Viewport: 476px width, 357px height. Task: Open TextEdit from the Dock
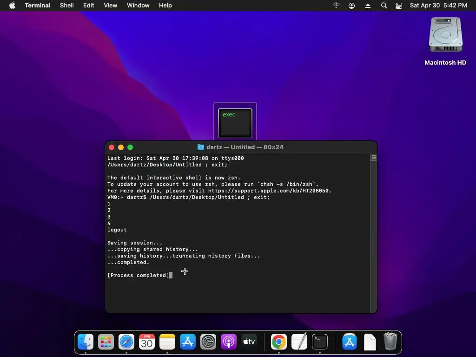pos(299,342)
